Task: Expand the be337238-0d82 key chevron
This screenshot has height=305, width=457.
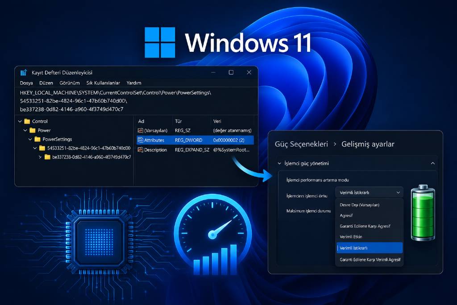Action: coord(40,157)
